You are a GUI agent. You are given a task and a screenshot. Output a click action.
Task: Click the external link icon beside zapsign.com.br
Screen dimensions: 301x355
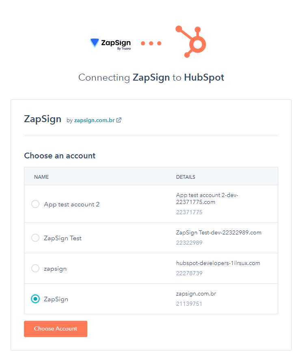pos(119,120)
